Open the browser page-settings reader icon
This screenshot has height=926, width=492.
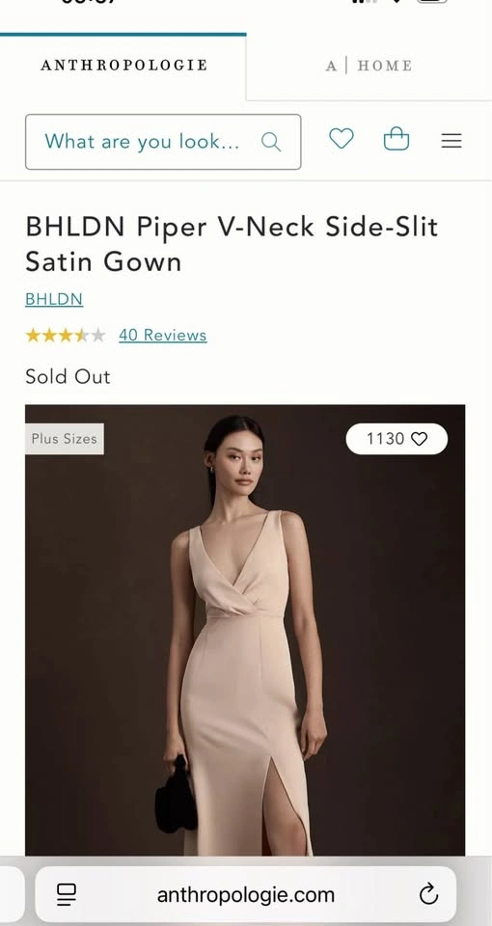67,895
